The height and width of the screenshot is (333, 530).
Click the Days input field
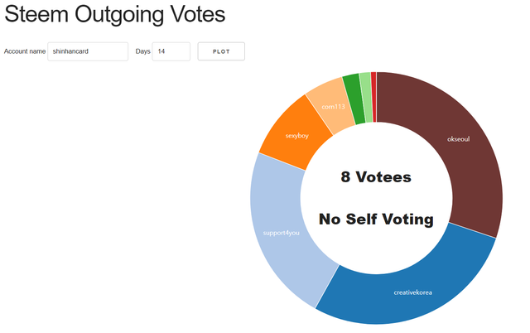point(171,51)
